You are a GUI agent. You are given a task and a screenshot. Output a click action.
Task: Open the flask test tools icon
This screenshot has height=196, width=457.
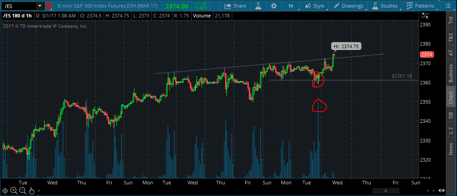tap(258, 6)
